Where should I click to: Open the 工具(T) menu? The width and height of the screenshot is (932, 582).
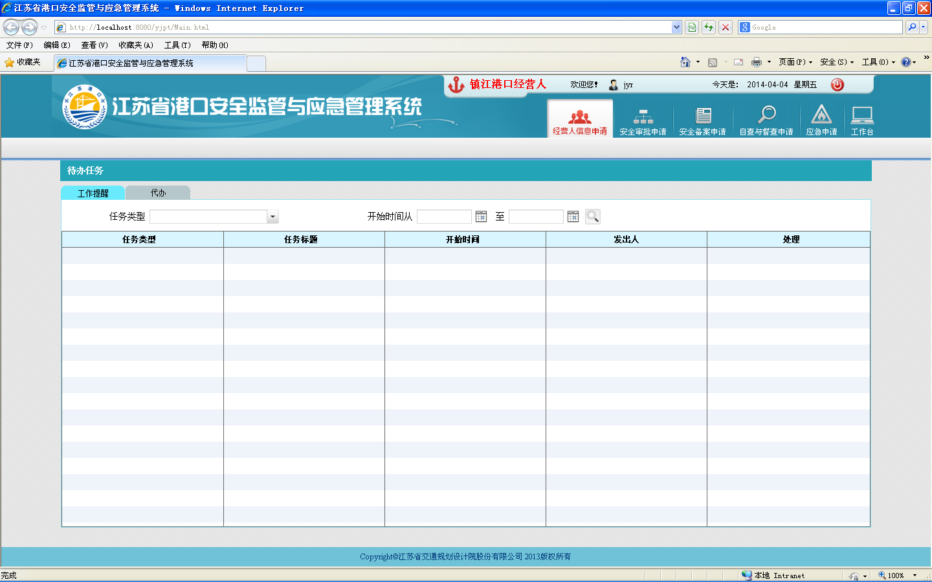tap(177, 45)
